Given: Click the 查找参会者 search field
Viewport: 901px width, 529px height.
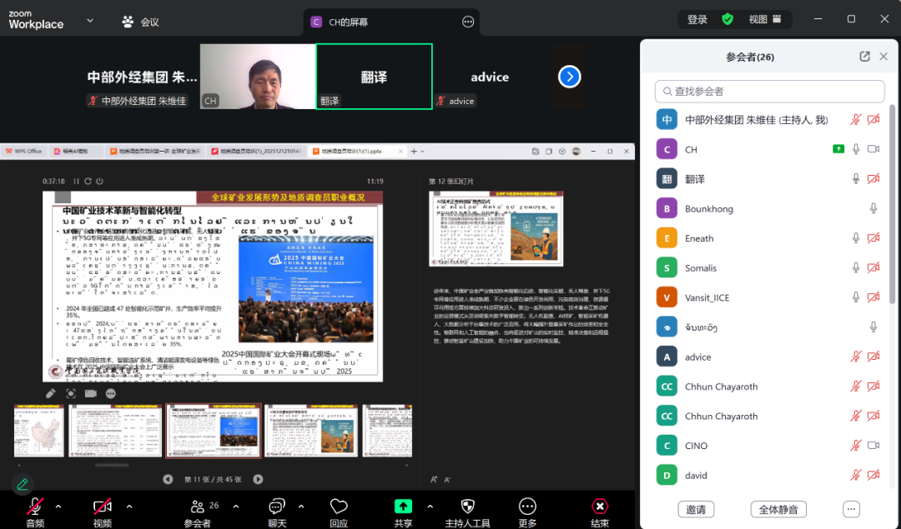Looking at the screenshot, I should (769, 91).
